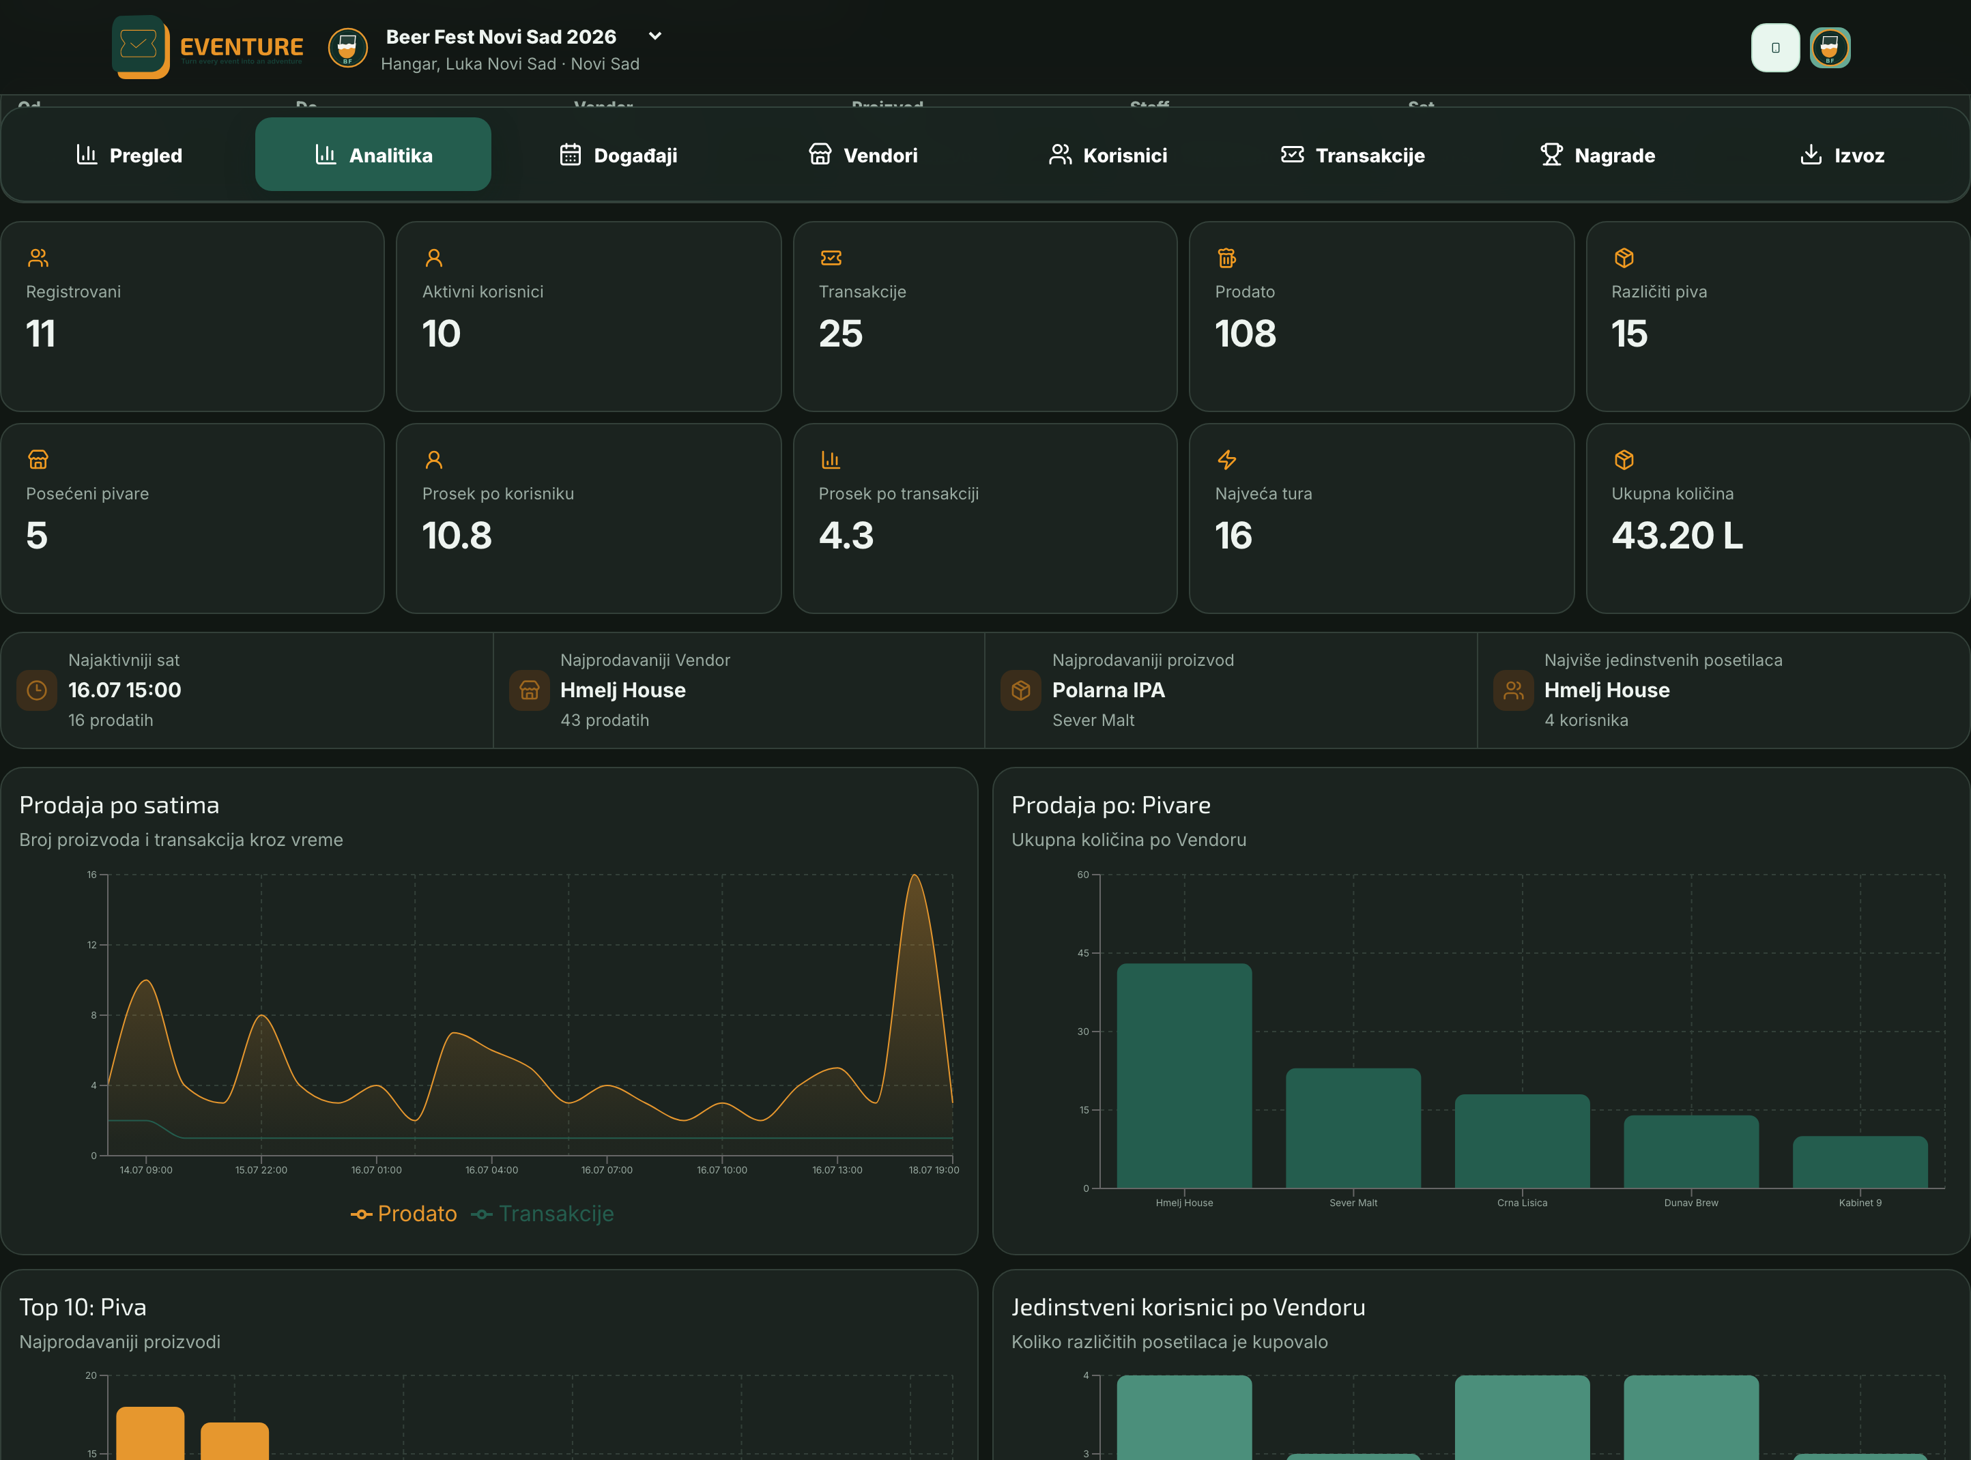Viewport: 1971px width, 1460px height.
Task: Click the '43 prodatih' text under Najprodavaniji Vendor
Action: click(x=605, y=720)
